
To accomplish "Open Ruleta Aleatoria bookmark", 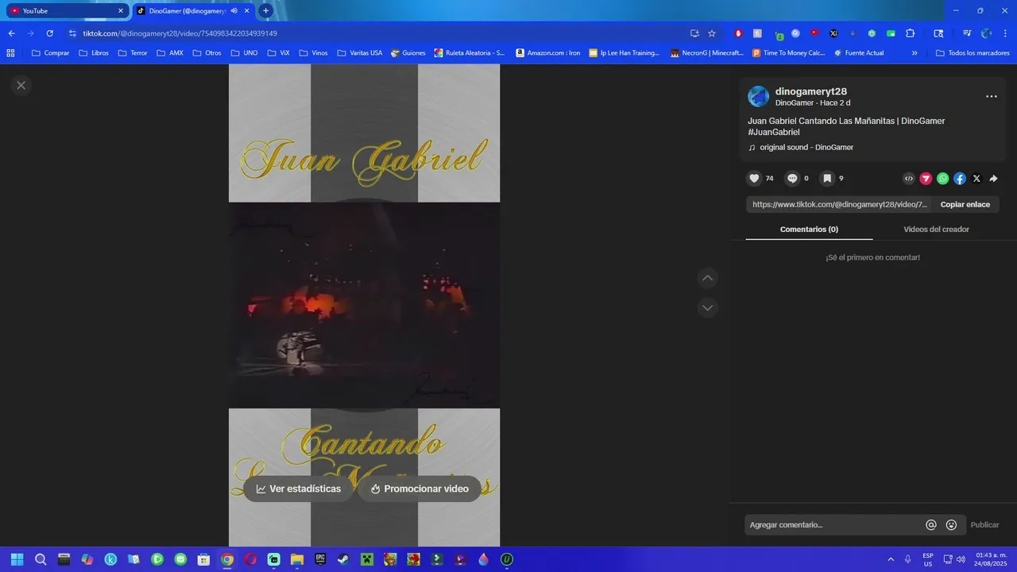I will click(x=469, y=53).
